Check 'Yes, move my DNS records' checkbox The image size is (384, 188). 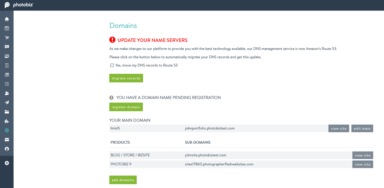[x=112, y=65]
